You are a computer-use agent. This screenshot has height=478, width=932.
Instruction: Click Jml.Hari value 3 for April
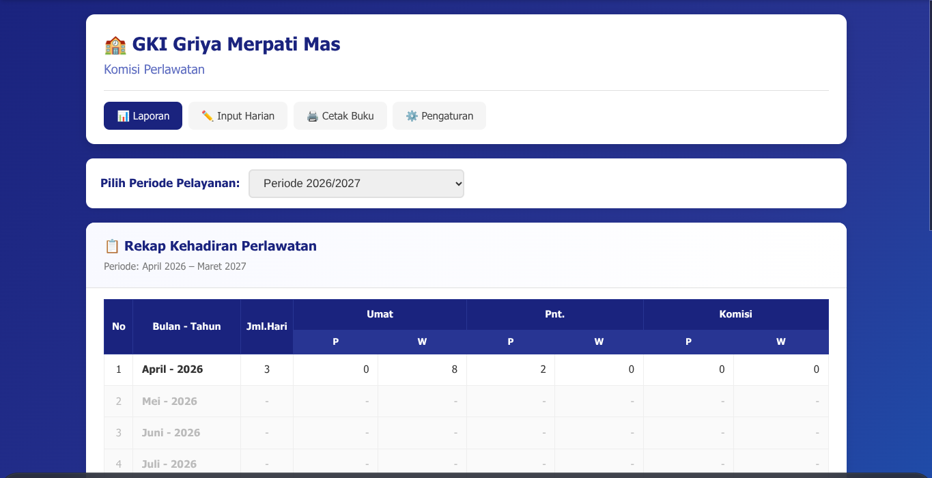[x=267, y=369]
